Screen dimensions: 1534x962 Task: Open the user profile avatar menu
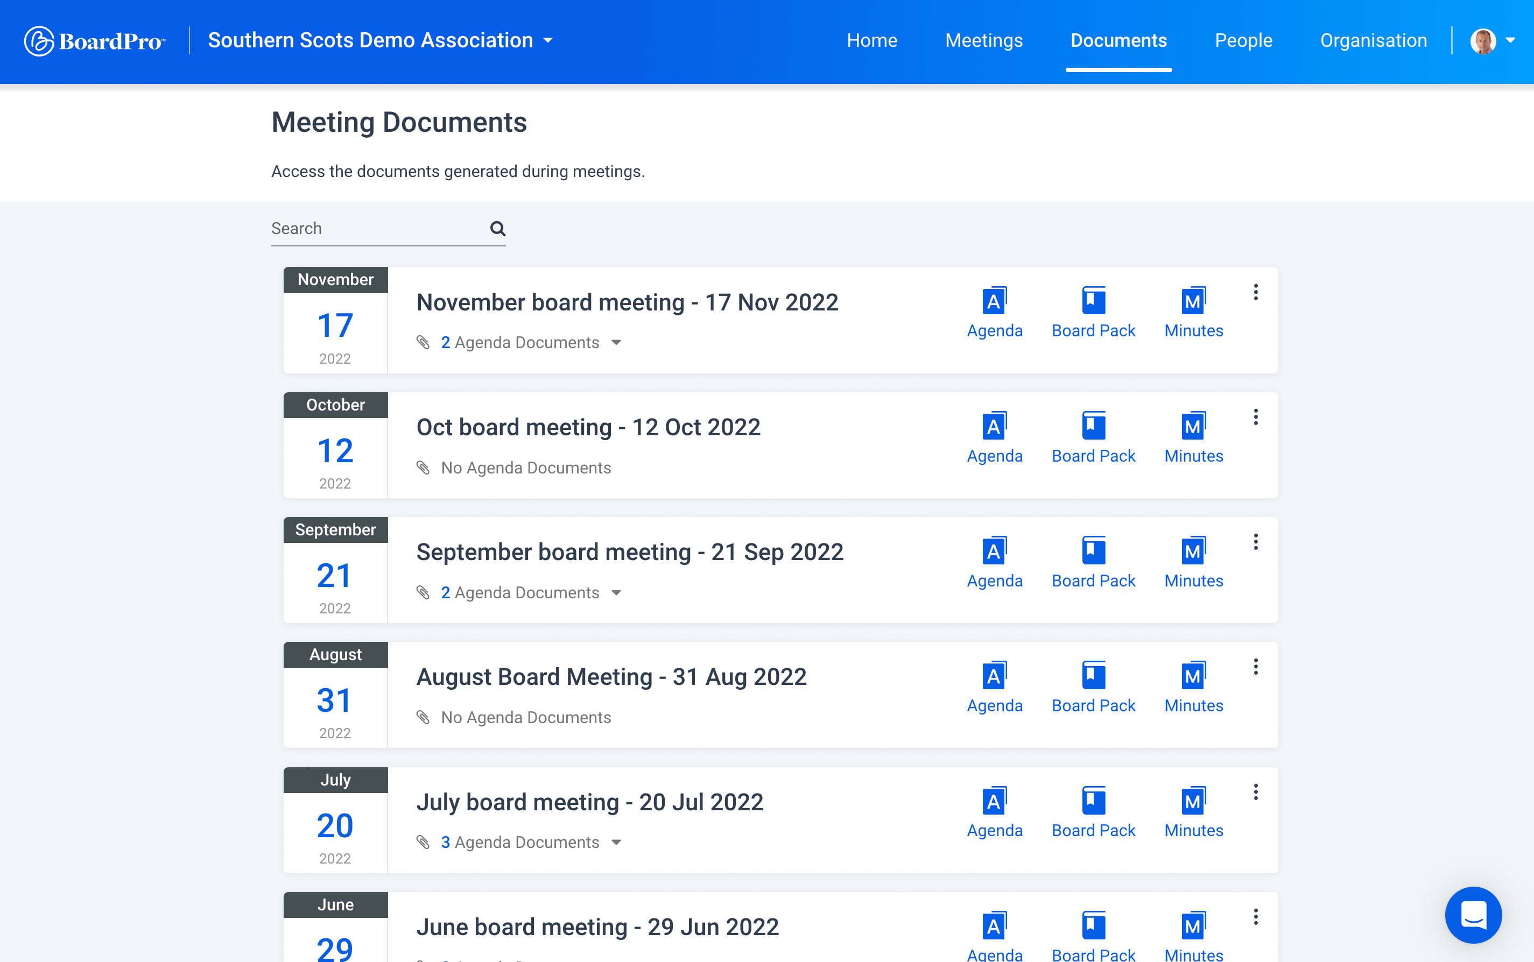coord(1483,40)
